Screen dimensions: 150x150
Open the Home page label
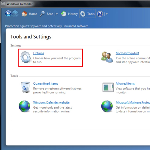tap(33, 14)
